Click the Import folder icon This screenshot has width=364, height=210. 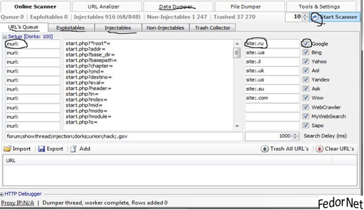(x=7, y=149)
